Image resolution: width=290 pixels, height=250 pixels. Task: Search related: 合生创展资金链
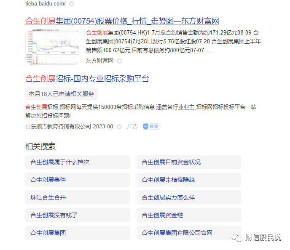(189, 215)
